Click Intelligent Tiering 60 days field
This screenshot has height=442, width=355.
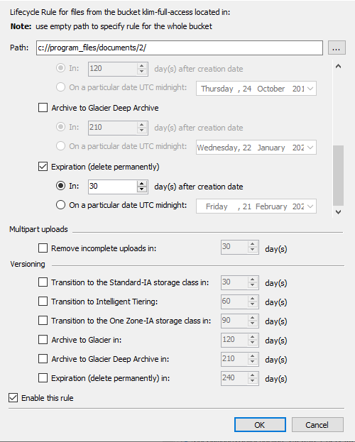235,302
